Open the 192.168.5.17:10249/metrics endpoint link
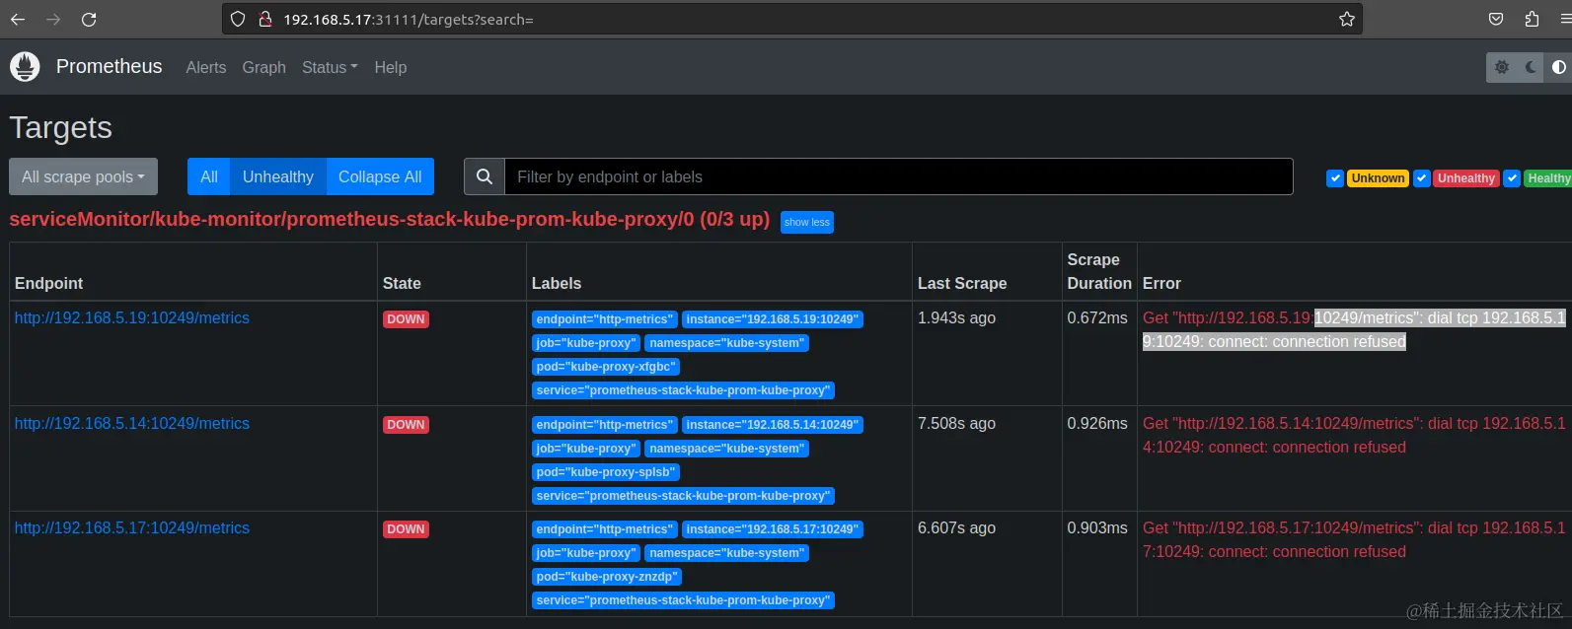This screenshot has width=1572, height=629. [x=132, y=527]
